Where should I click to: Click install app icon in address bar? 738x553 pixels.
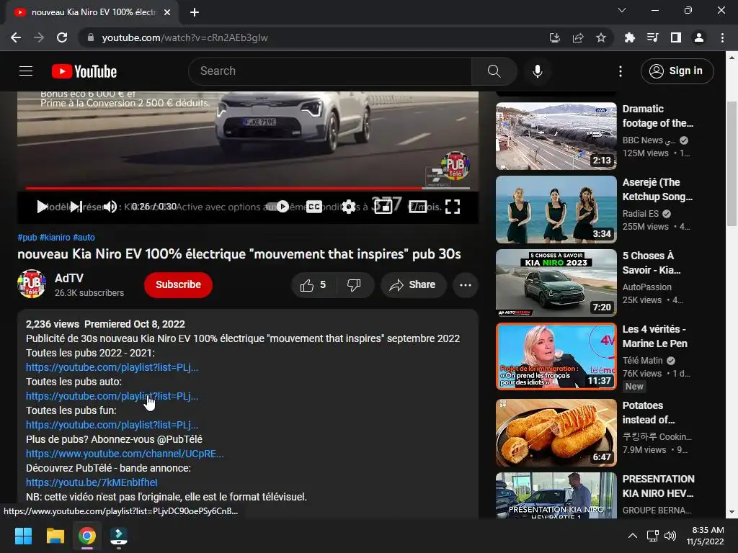pos(555,37)
